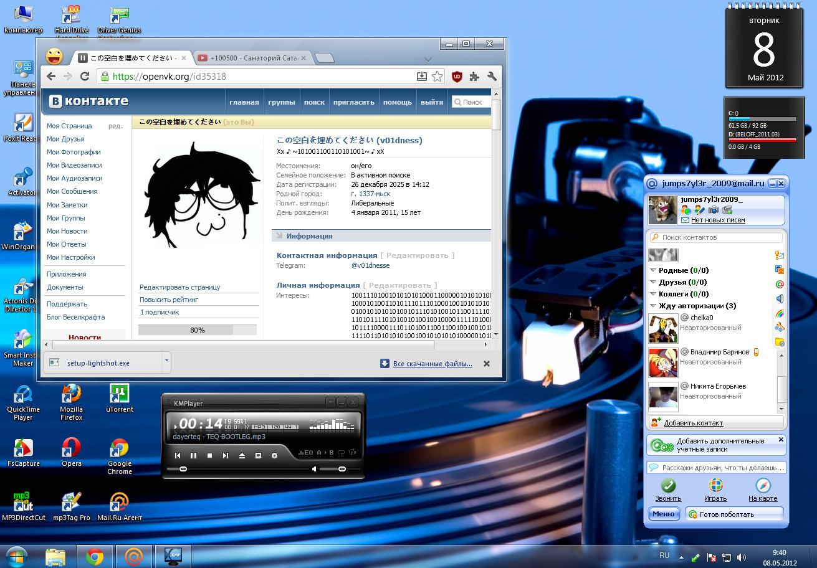
Task: Collapse the Родные contact group
Action: 653,271
